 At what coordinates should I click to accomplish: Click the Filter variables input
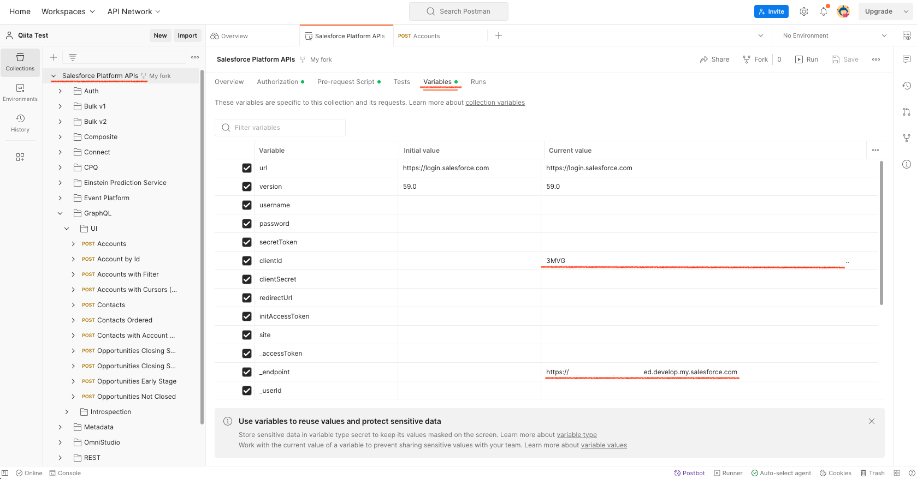[280, 128]
